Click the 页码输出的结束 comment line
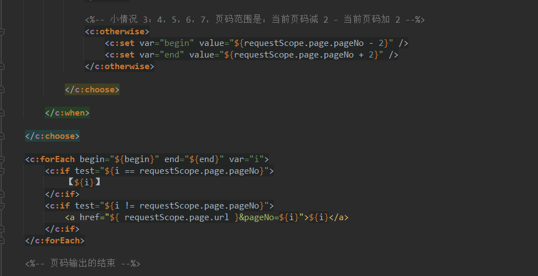This screenshot has height=276, width=538. pos(82,264)
